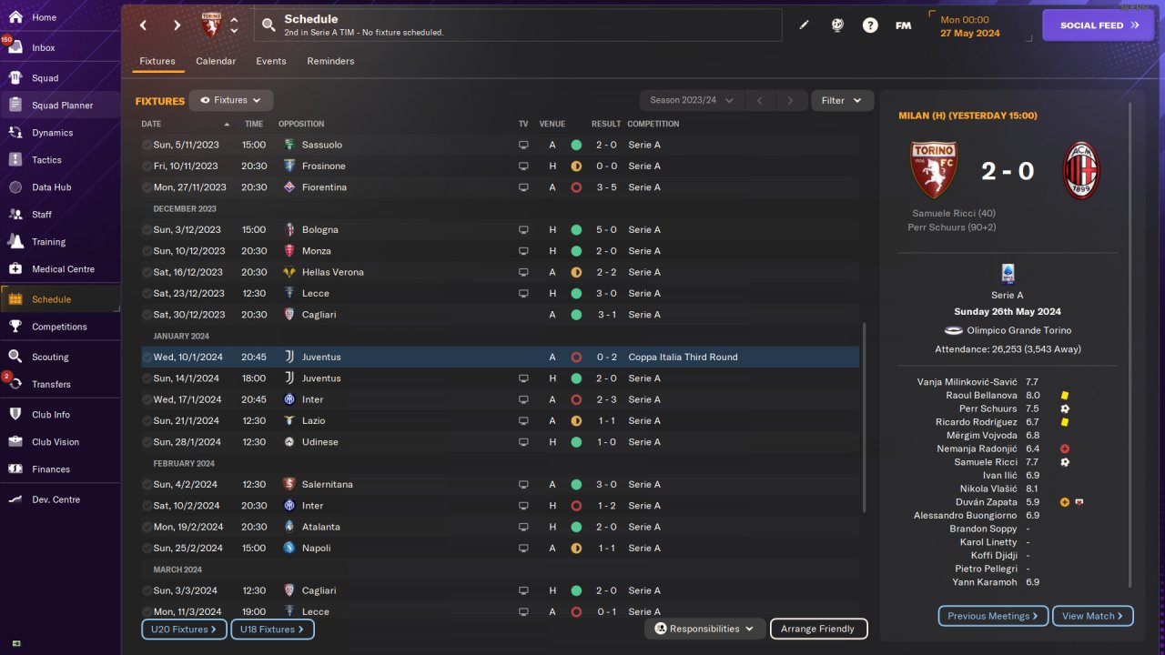Expand the club switcher up-down chevrons

click(234, 25)
